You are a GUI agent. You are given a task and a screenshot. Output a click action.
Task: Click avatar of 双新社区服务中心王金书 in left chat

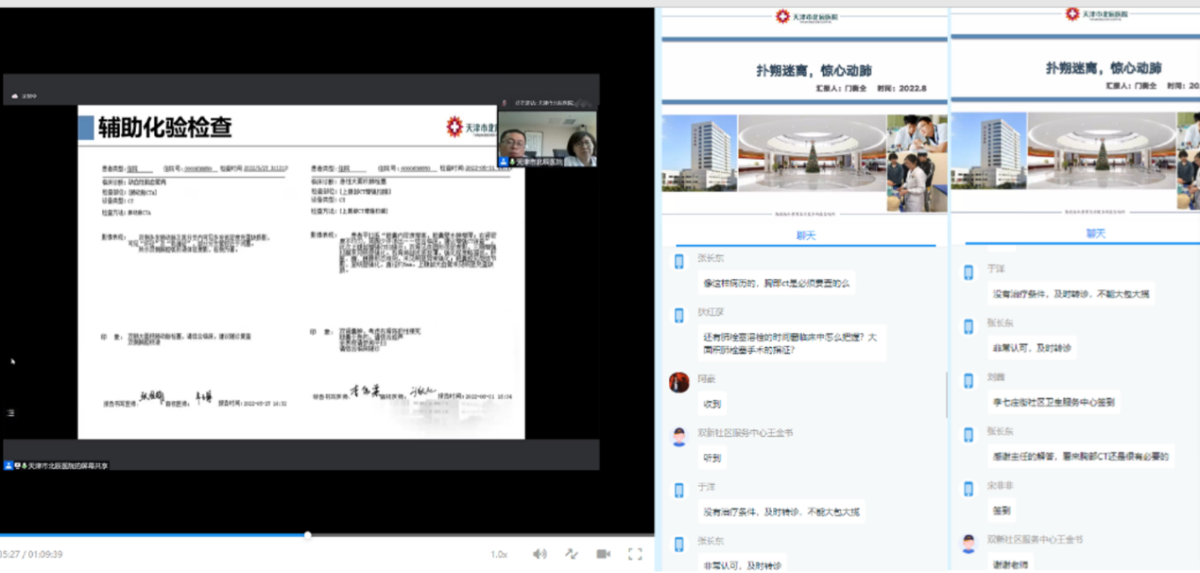(x=678, y=437)
